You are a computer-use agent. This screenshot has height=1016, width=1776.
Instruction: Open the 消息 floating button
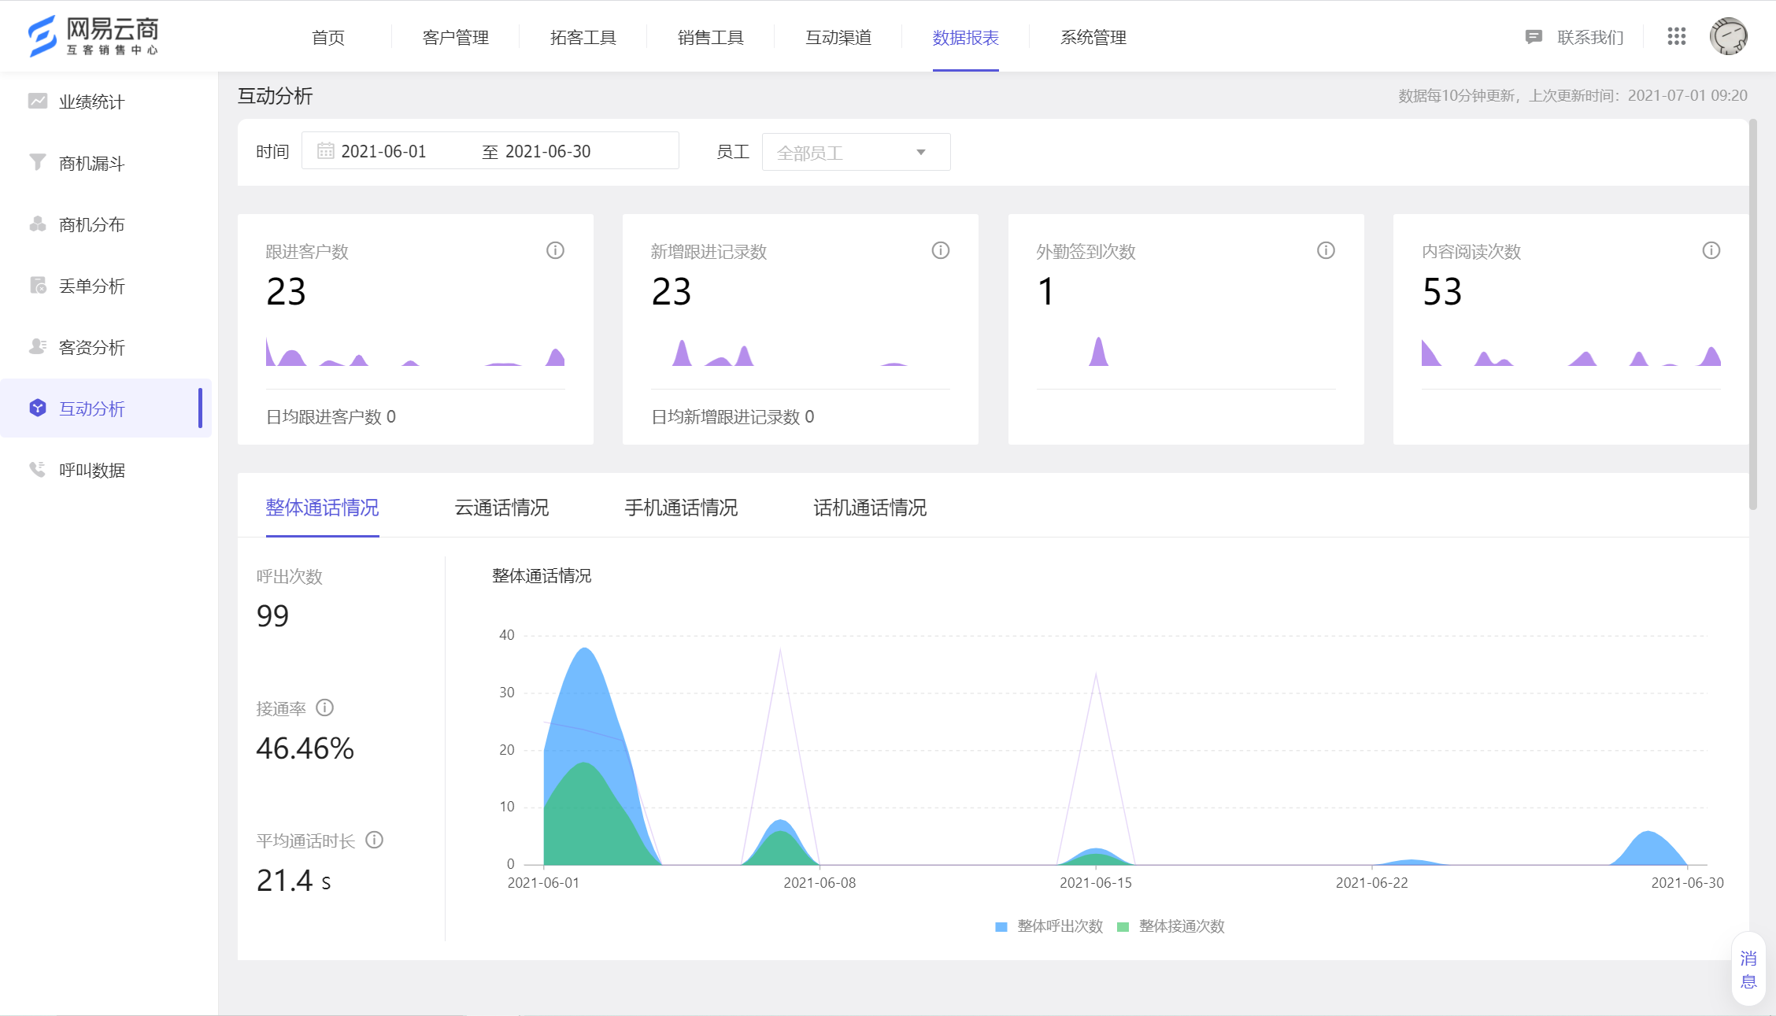(1748, 969)
